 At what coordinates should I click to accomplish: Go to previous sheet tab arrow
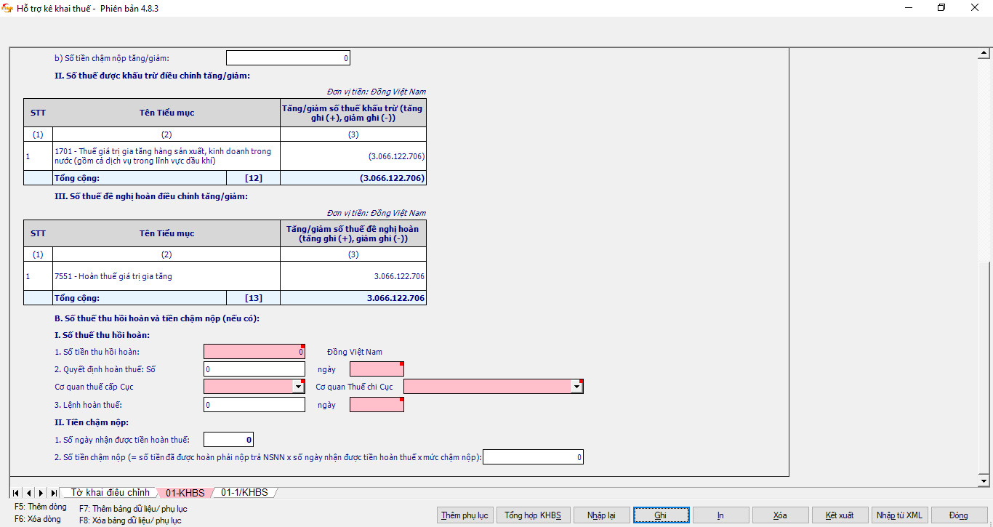[28, 493]
